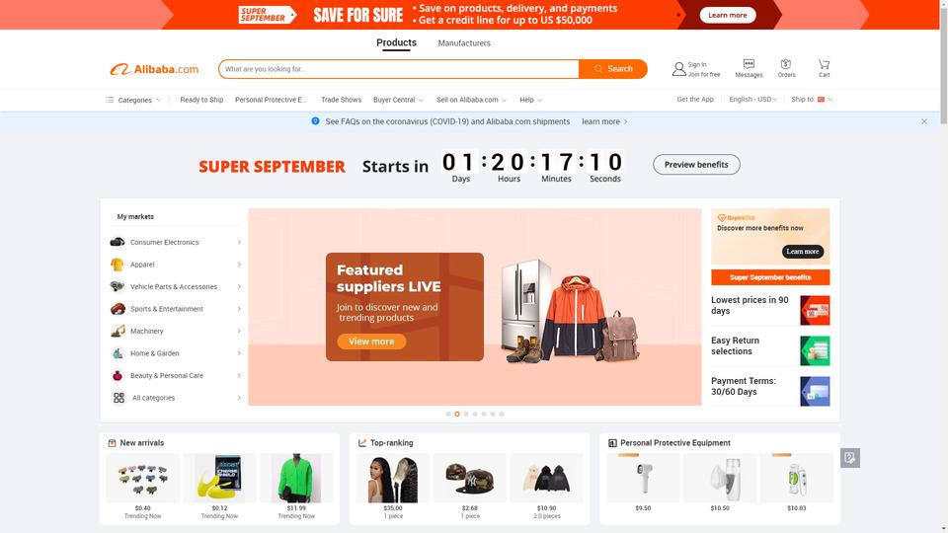Open the All categories grid icon
This screenshot has width=948, height=533.
click(x=118, y=398)
